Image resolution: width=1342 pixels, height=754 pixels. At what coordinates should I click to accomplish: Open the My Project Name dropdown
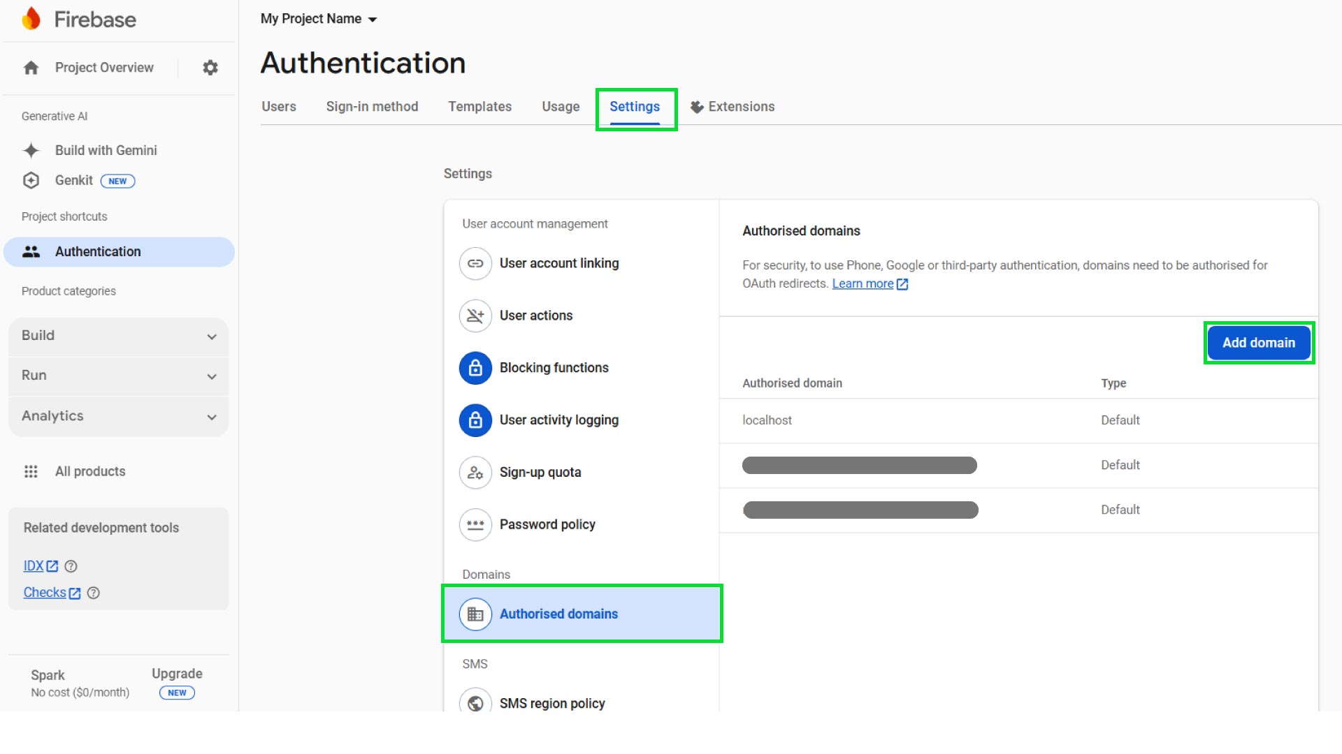318,19
